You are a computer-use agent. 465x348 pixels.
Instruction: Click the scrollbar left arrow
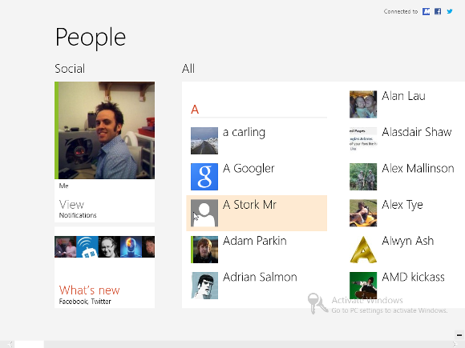click(x=10, y=344)
